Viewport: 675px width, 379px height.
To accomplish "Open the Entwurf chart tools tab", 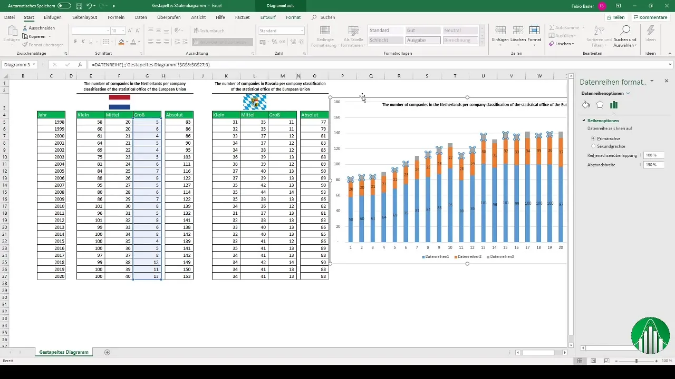I will coord(268,17).
